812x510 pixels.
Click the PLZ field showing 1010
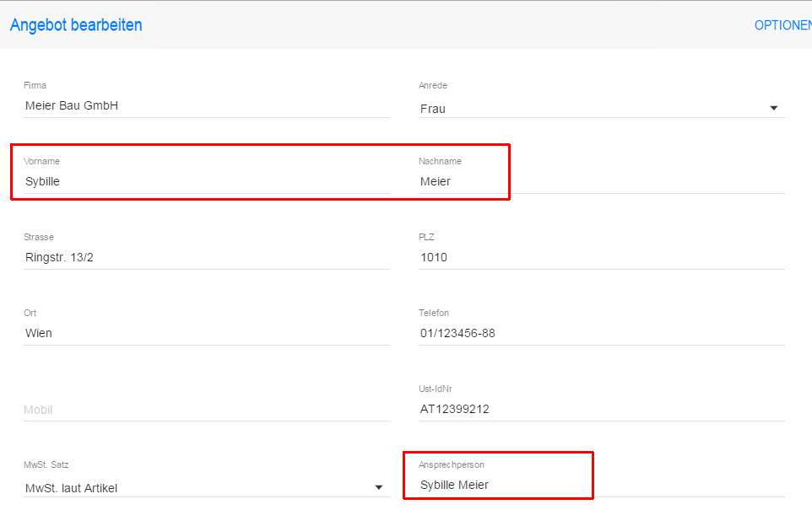[601, 257]
